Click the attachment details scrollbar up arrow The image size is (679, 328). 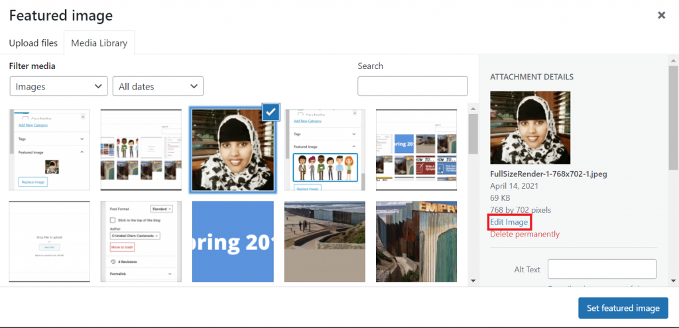coord(673,60)
